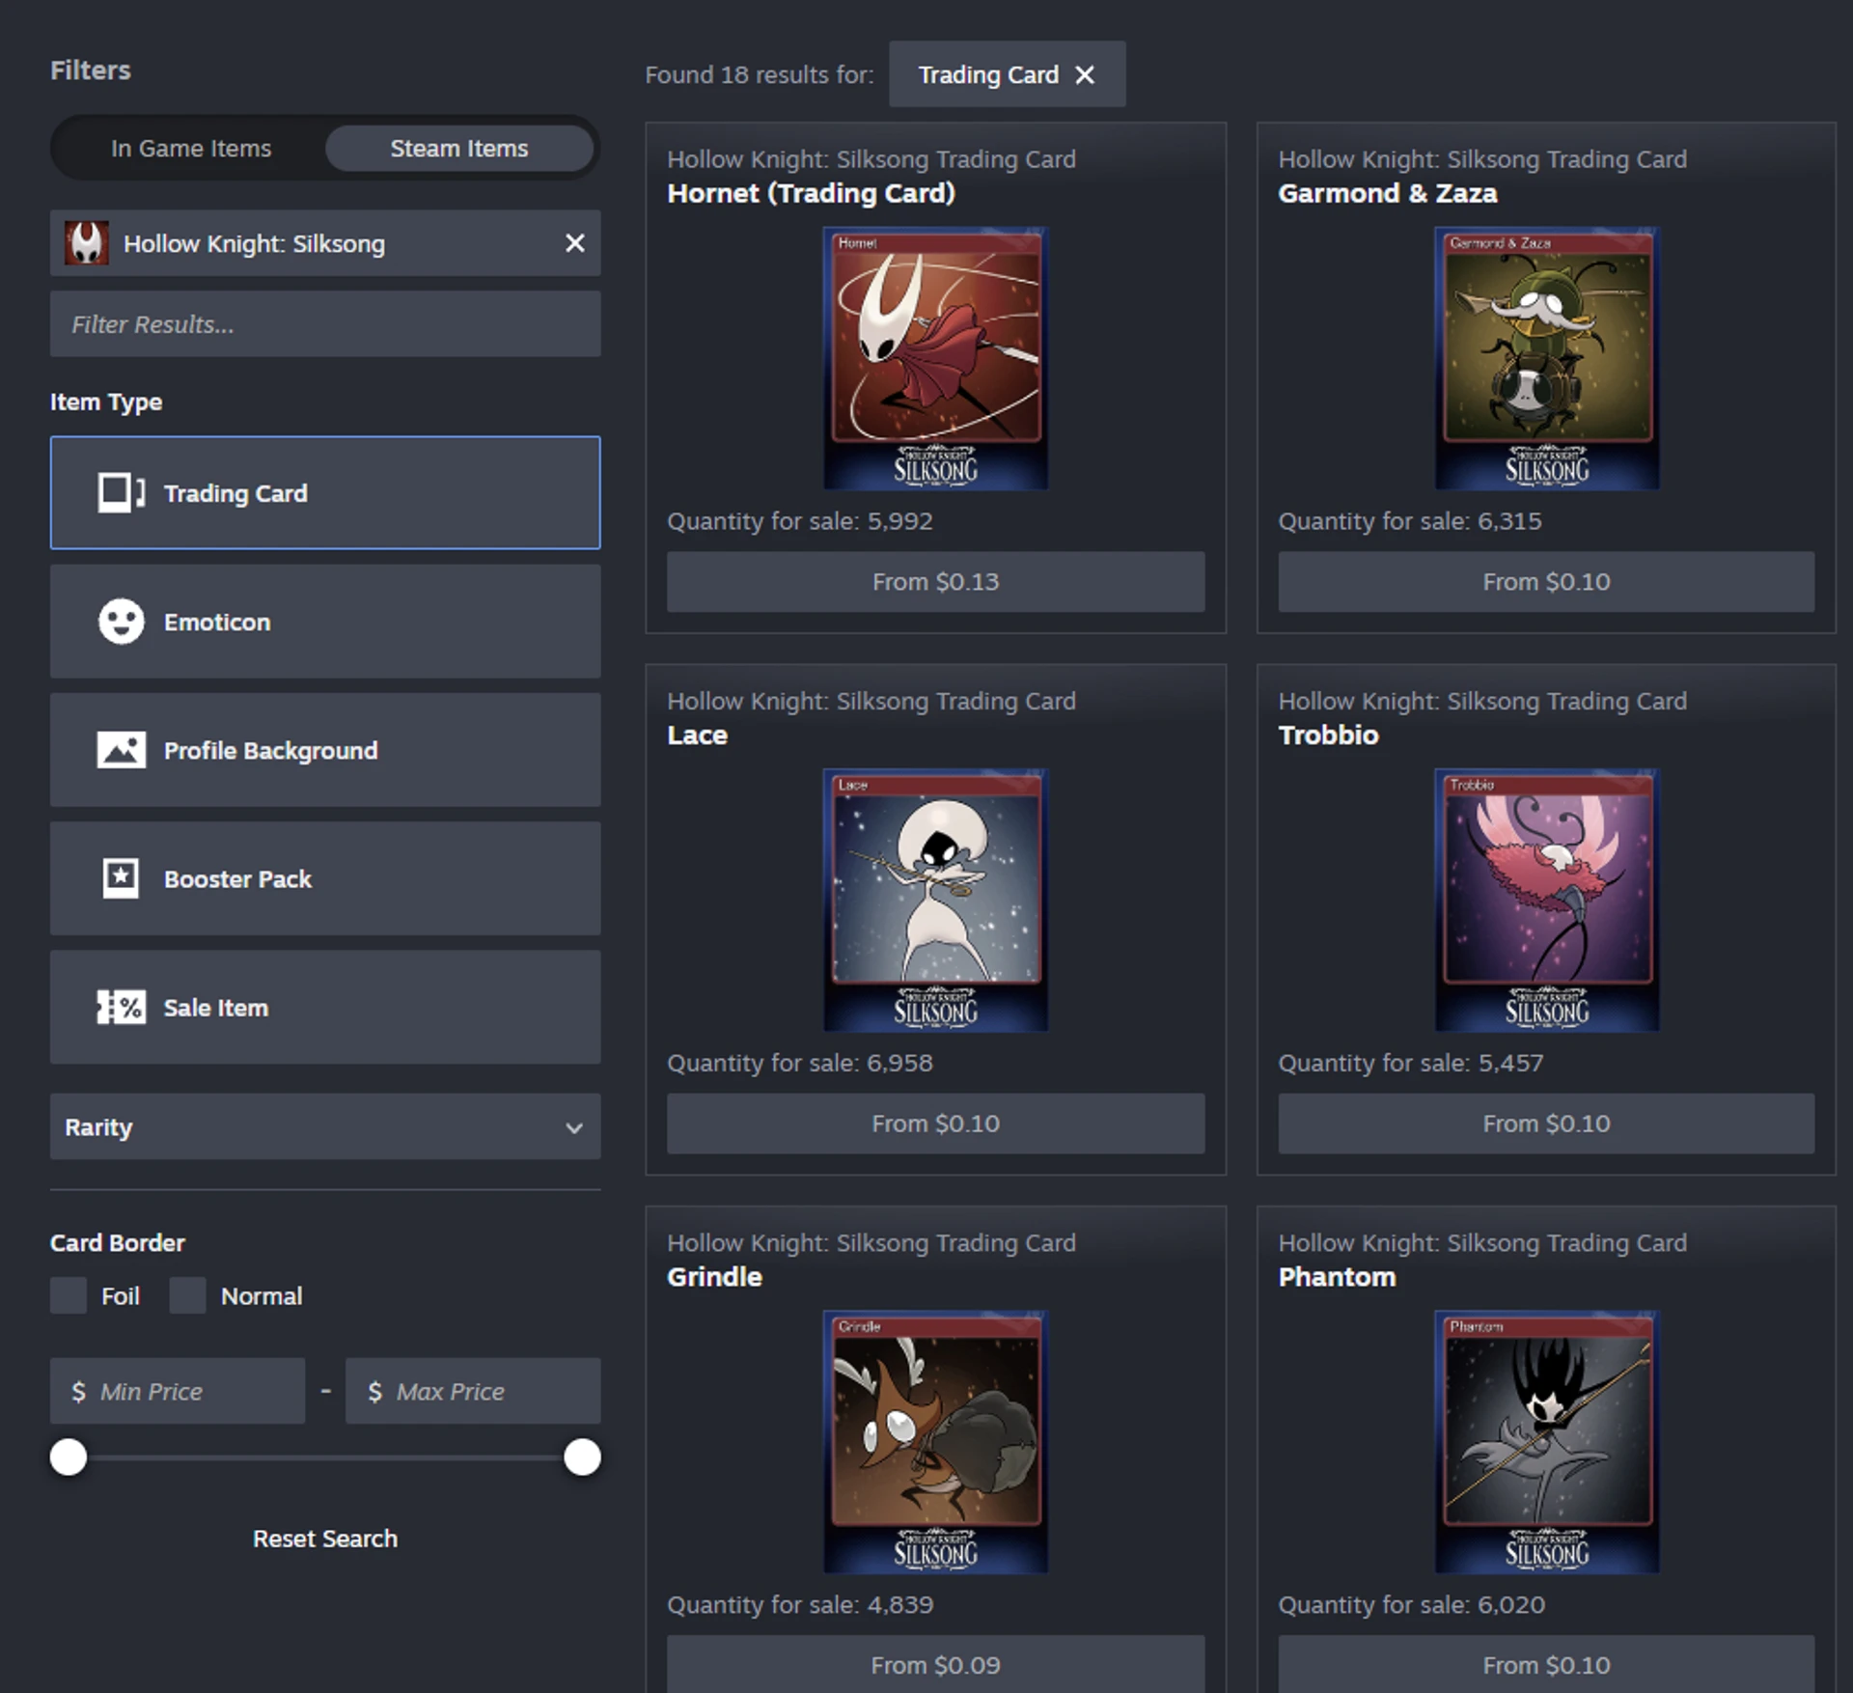Switch to Steam Items tab
The image size is (1853, 1693).
point(458,148)
